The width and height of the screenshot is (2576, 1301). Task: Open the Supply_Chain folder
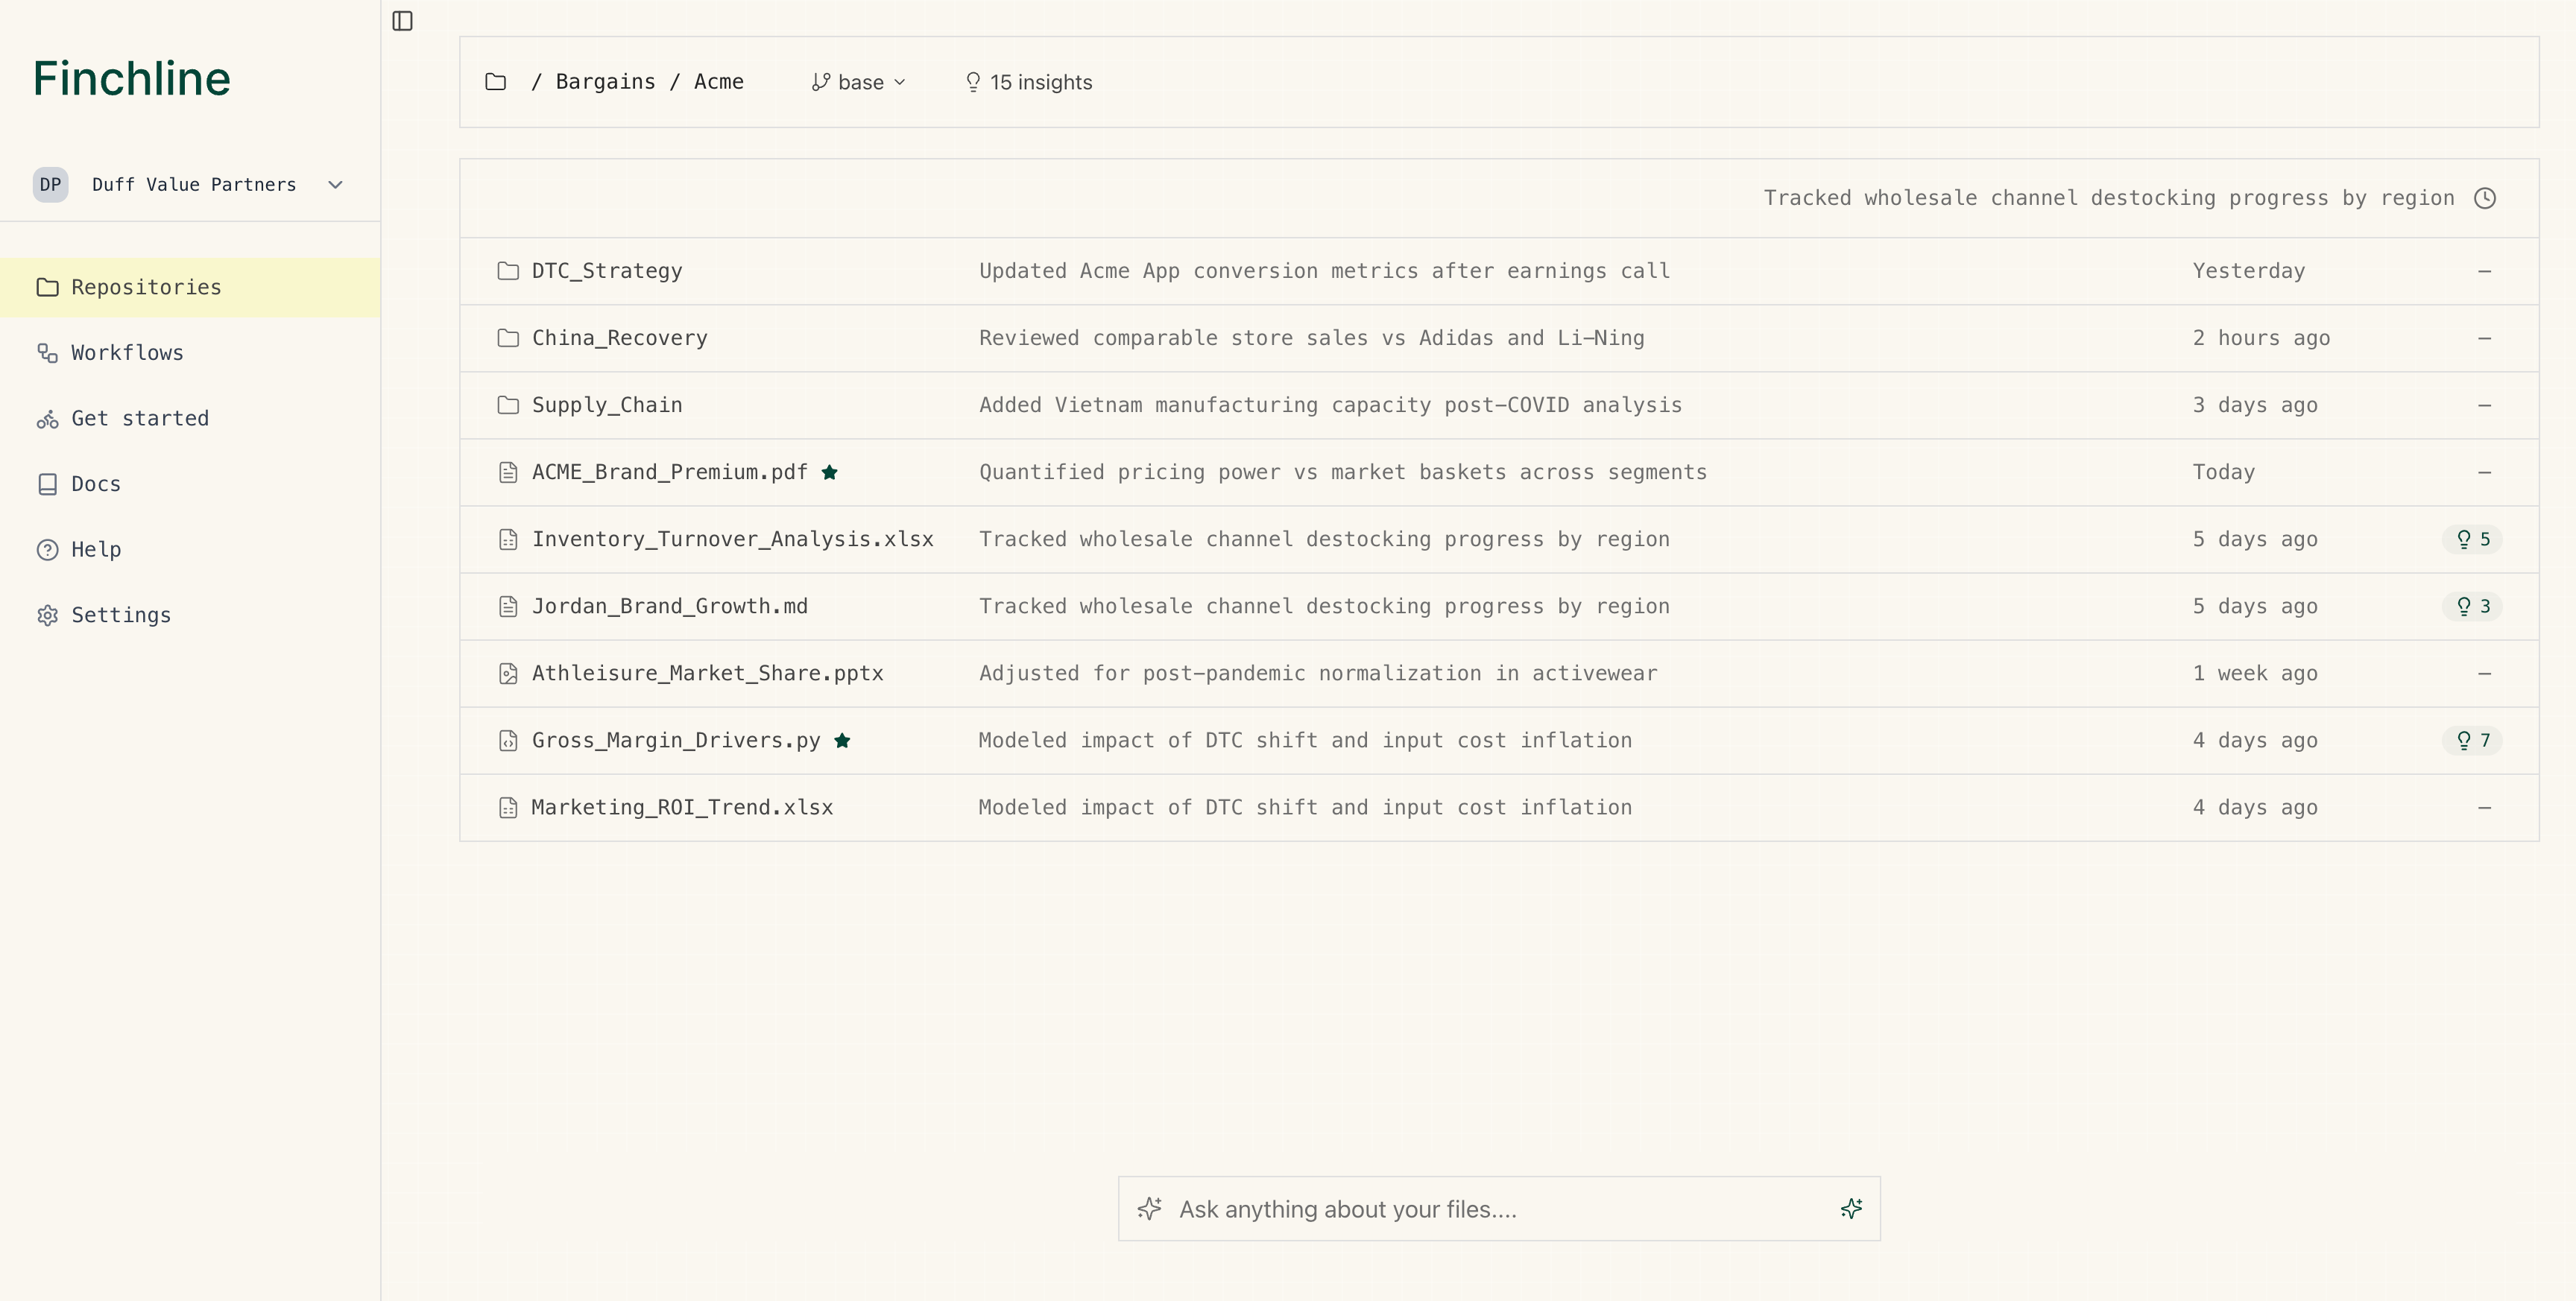pos(607,405)
